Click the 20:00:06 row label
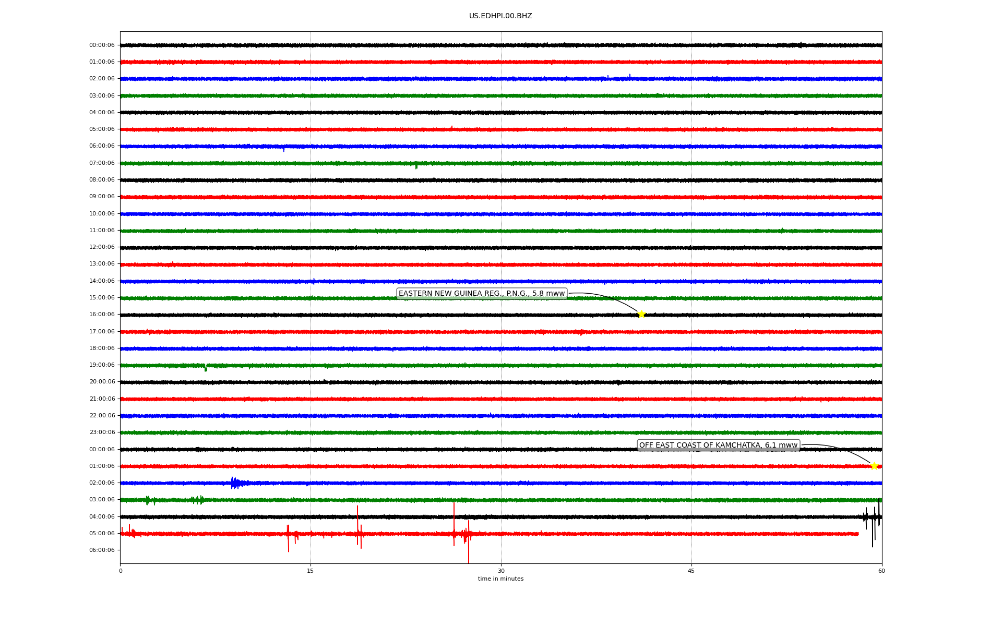 (x=102, y=382)
